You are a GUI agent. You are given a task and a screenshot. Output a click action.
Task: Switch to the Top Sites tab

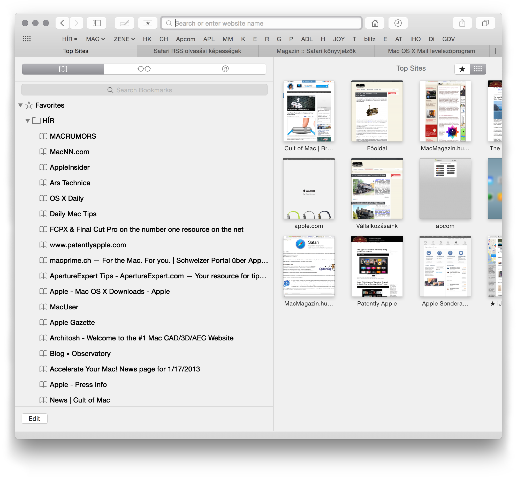[x=76, y=51]
